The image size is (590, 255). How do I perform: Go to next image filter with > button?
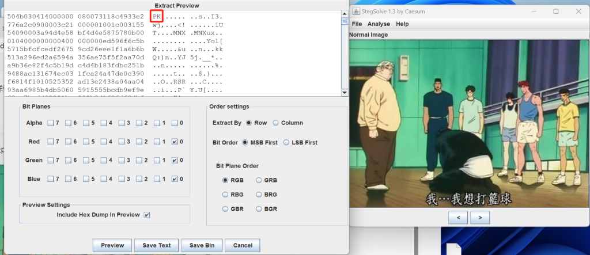pyautogui.click(x=479, y=218)
